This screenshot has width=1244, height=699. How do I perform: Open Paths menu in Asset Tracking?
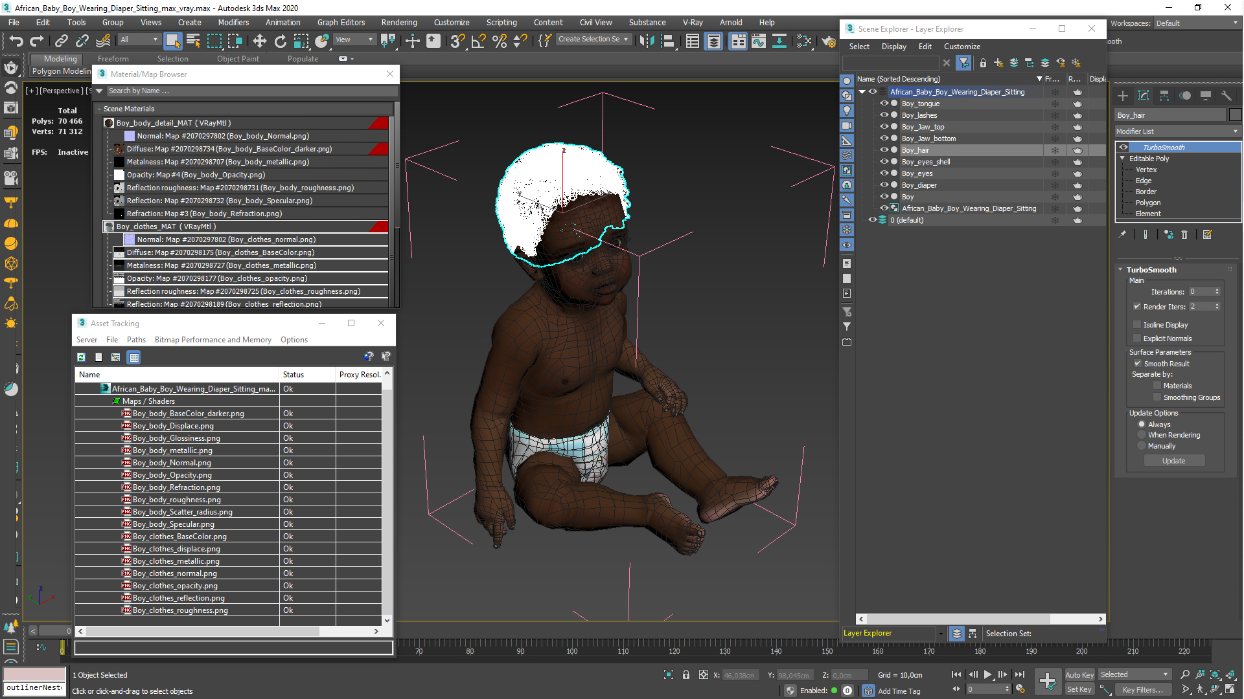point(136,340)
